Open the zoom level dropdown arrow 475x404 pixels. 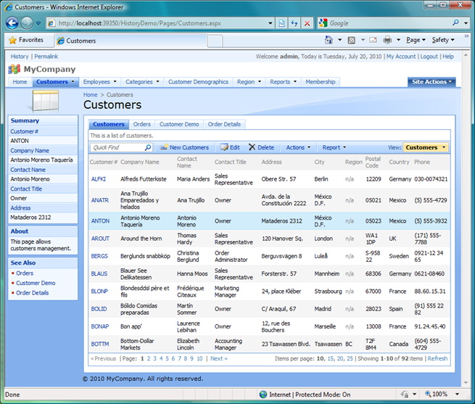pyautogui.click(x=457, y=394)
